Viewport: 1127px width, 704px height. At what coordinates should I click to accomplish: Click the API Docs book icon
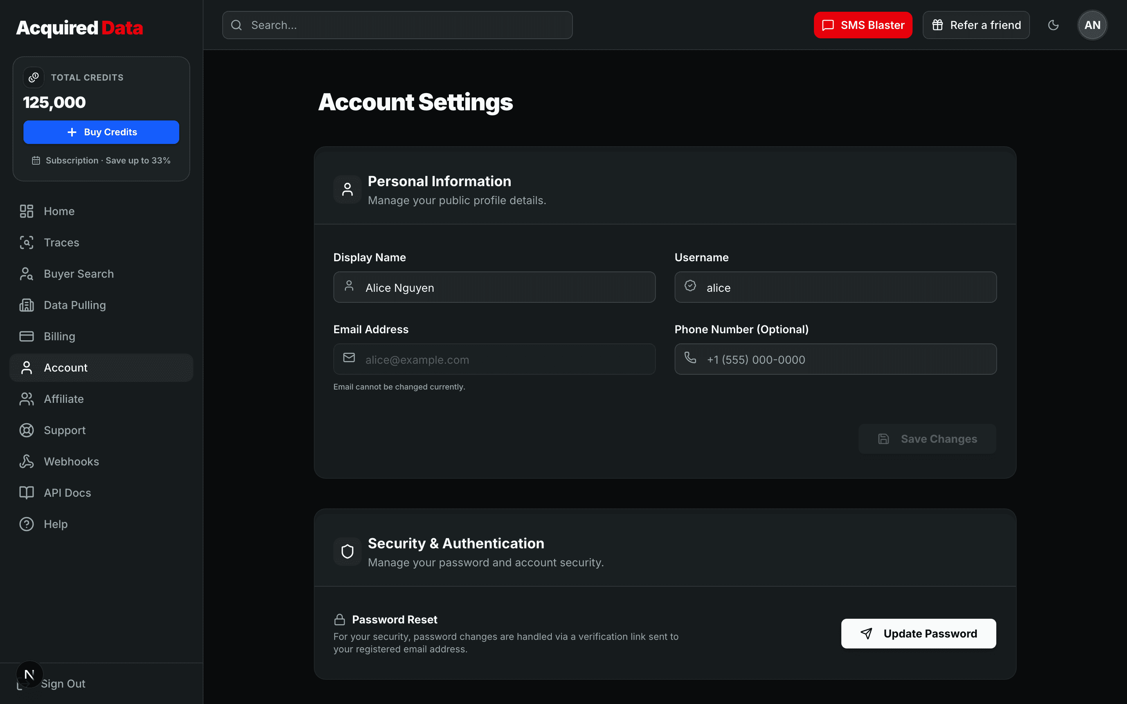pyautogui.click(x=27, y=493)
